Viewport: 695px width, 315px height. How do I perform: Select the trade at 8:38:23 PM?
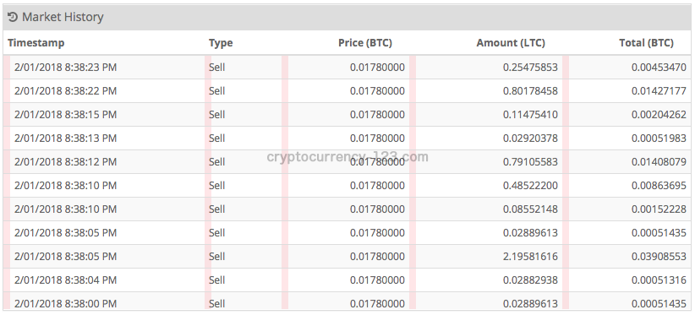pyautogui.click(x=347, y=68)
